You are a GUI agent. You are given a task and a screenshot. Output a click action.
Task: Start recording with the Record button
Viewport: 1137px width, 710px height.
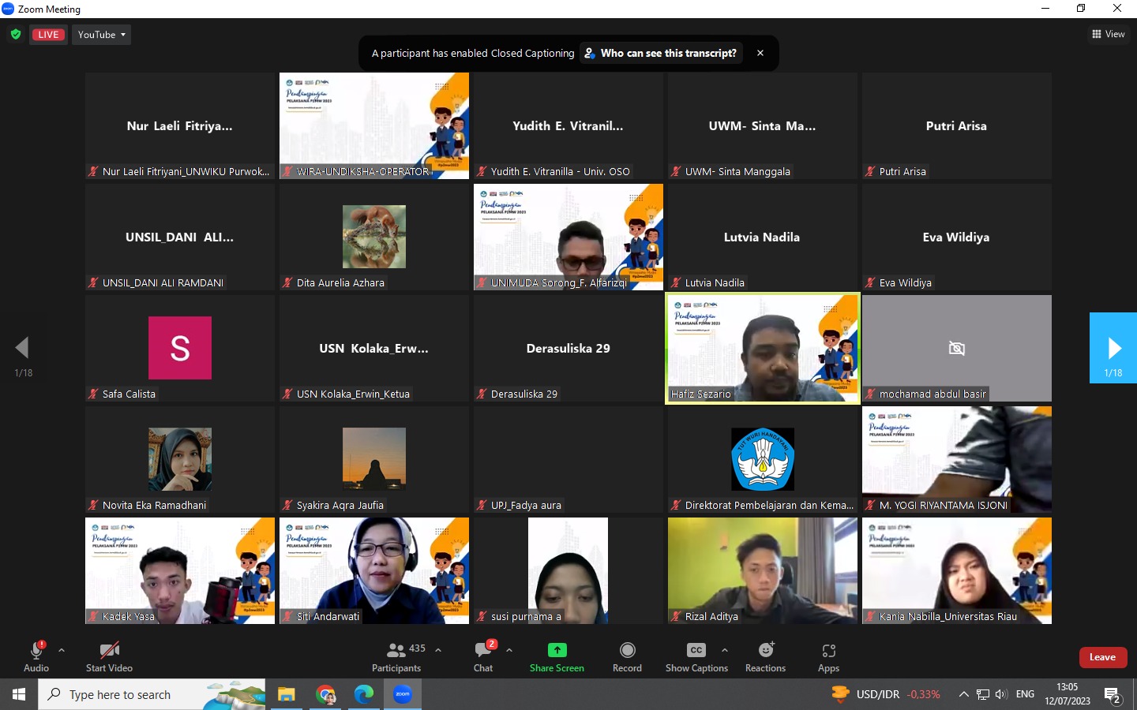[x=627, y=656]
